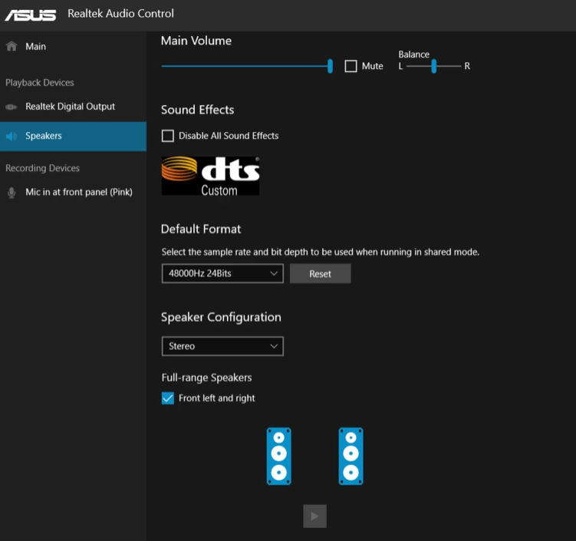576x541 pixels.
Task: Open the DTS Custom sound effects logo
Action: pyautogui.click(x=210, y=176)
